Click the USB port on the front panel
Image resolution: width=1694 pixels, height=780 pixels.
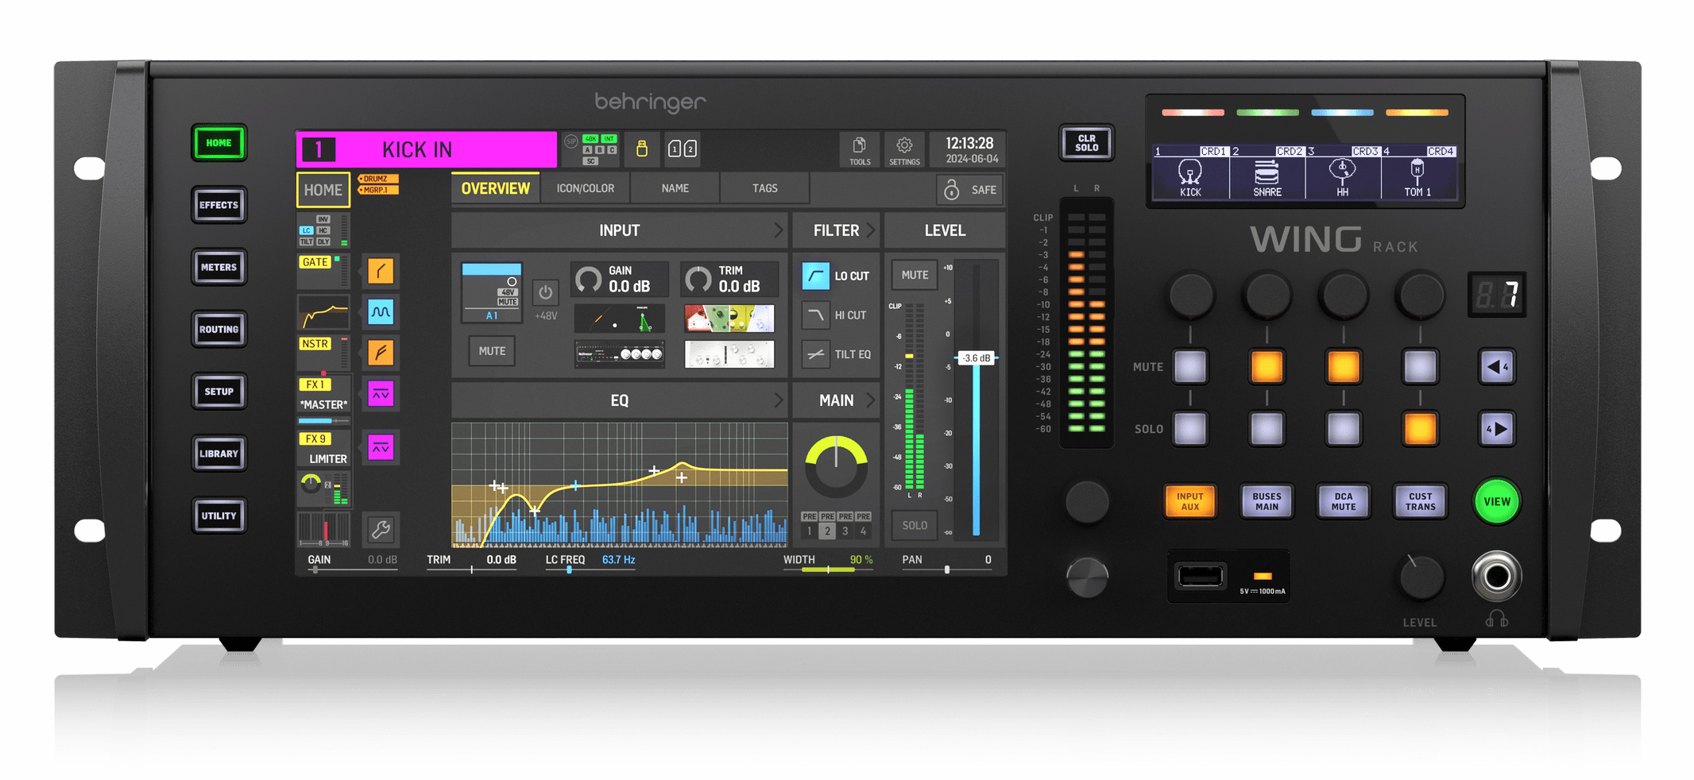pyautogui.click(x=1200, y=576)
